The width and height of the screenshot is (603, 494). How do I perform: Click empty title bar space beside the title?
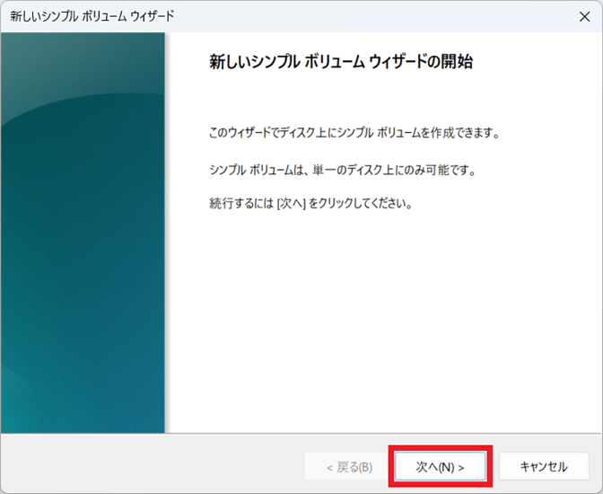click(x=359, y=16)
